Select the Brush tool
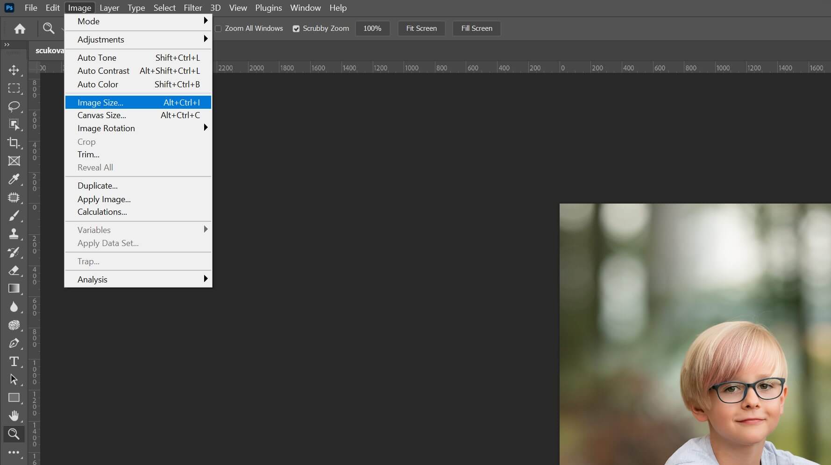The height and width of the screenshot is (465, 831). click(14, 216)
